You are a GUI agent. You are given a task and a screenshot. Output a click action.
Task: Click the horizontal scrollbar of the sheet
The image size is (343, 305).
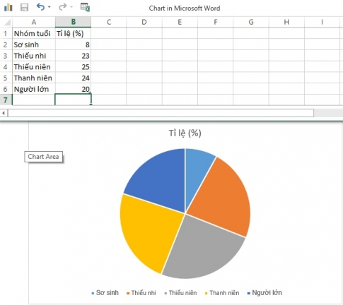click(x=161, y=113)
